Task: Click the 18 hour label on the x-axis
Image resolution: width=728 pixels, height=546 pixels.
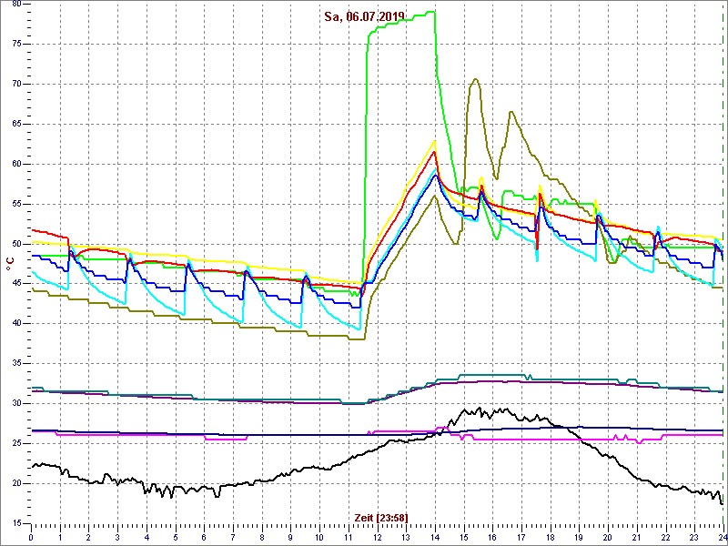Action: tap(550, 537)
